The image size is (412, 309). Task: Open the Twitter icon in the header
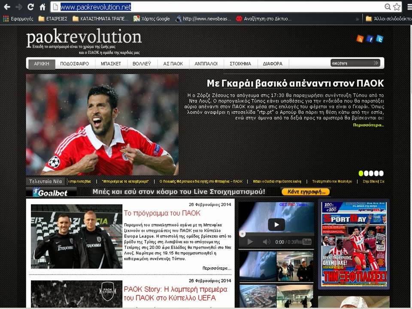click(x=379, y=39)
